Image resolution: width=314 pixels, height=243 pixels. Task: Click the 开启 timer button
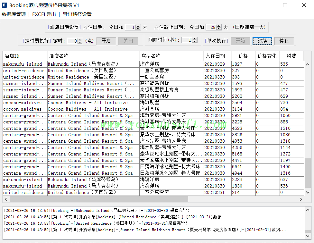[x=106, y=41]
